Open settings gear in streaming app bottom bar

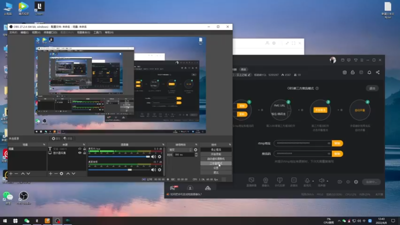(356, 182)
